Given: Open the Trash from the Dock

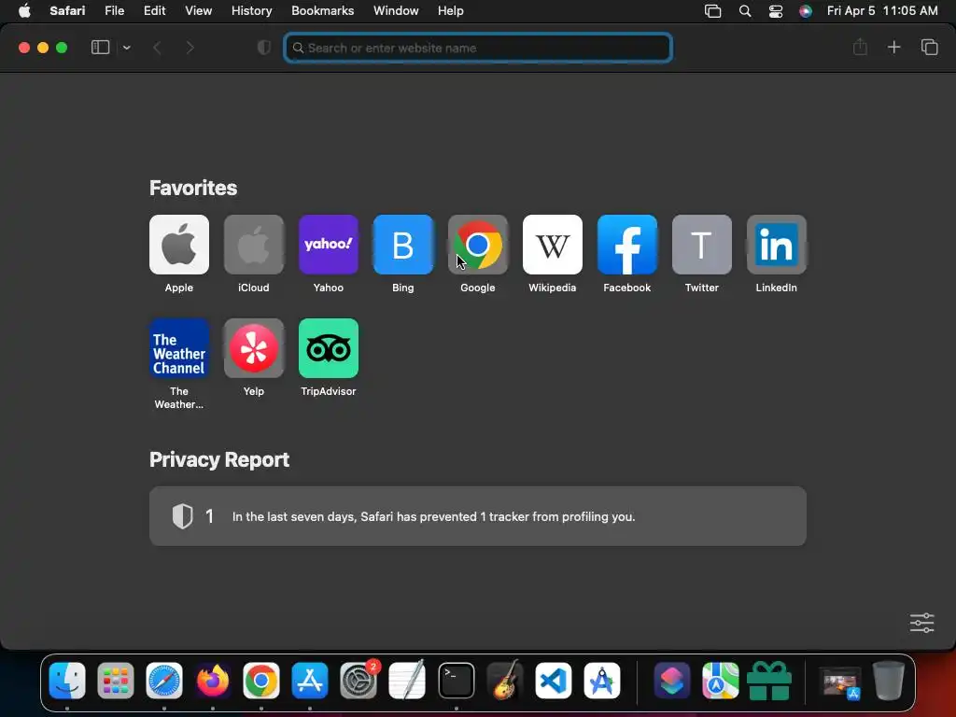Looking at the screenshot, I should [889, 681].
